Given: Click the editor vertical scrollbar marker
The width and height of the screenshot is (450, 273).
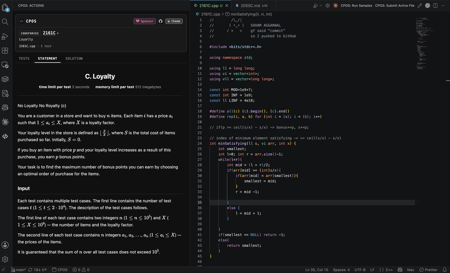Looking at the screenshot, I should click(448, 81).
